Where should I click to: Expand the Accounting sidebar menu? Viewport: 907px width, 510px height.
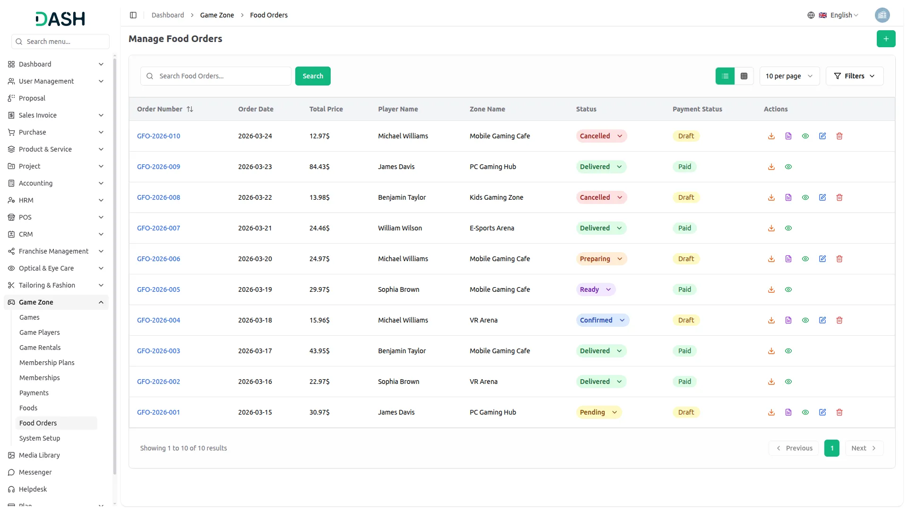(56, 183)
